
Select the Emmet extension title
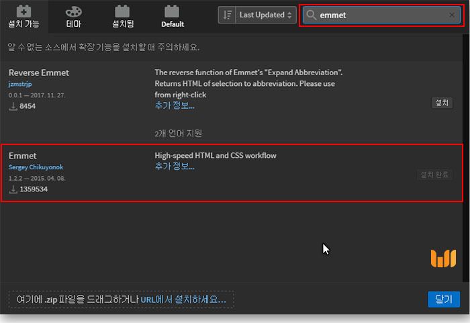click(x=22, y=156)
